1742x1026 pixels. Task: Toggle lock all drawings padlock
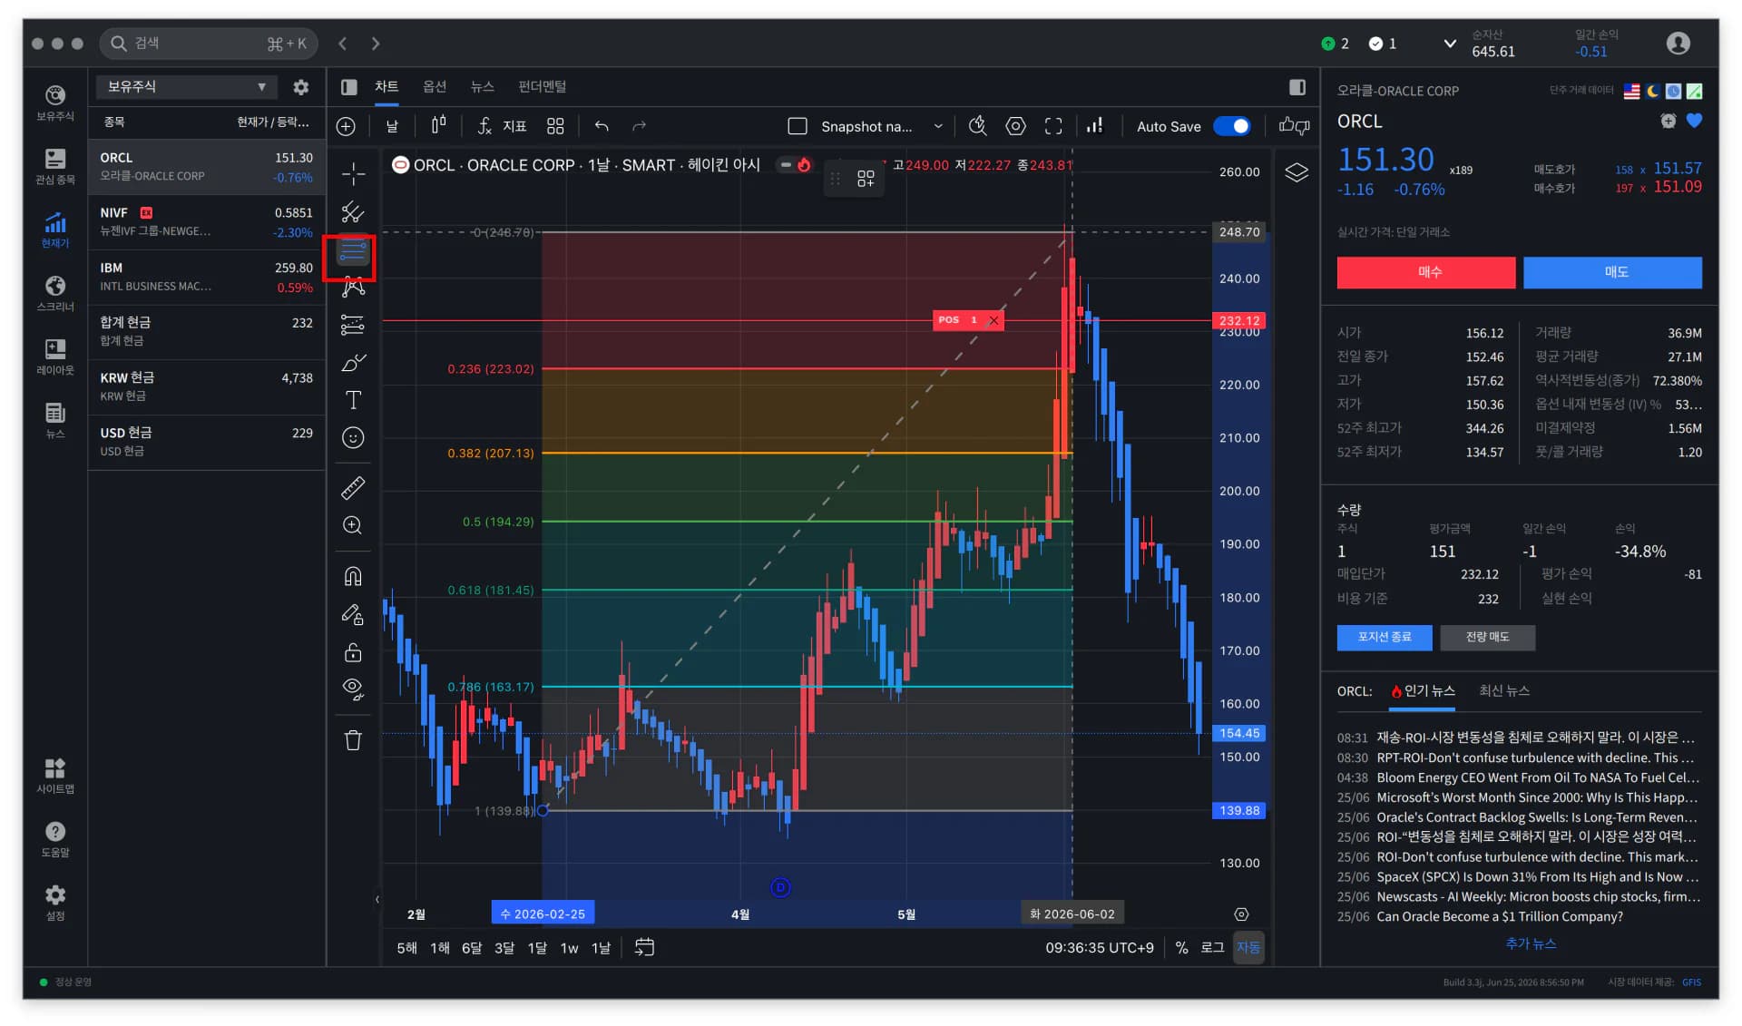[x=353, y=652]
